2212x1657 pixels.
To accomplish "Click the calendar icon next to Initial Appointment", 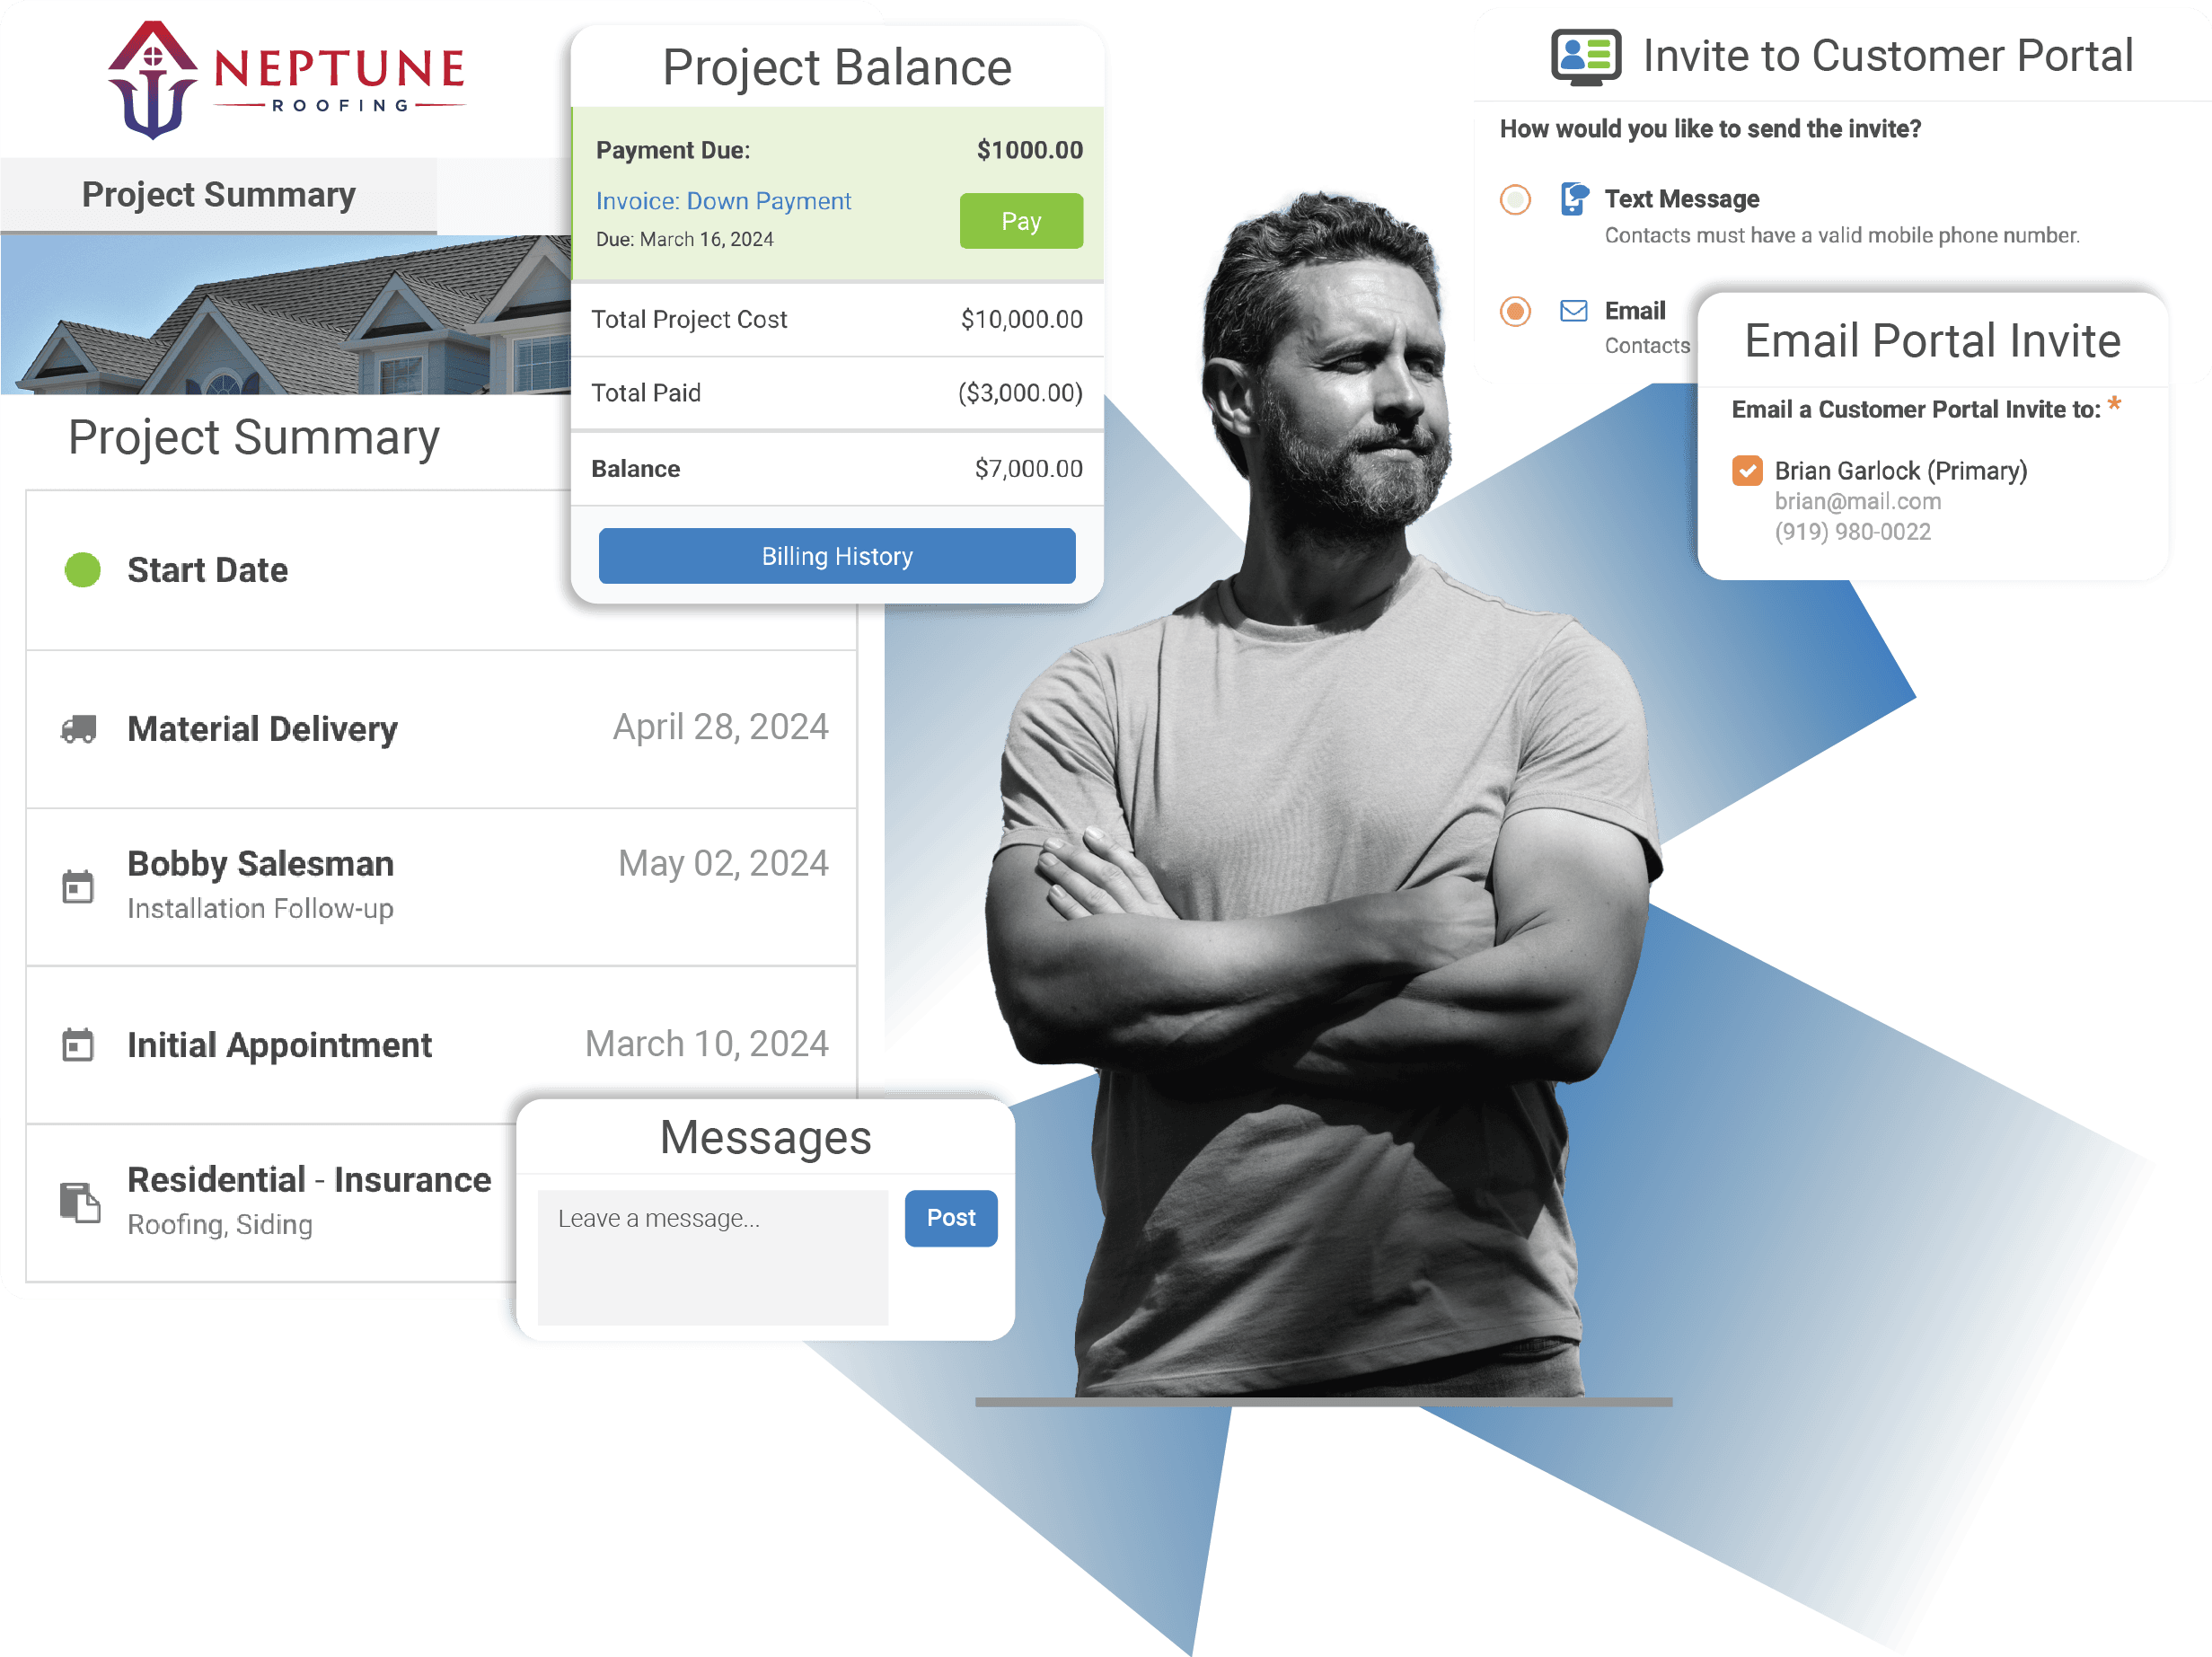I will [78, 1044].
